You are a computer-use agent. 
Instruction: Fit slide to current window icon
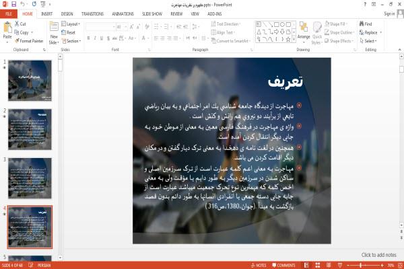(401, 265)
